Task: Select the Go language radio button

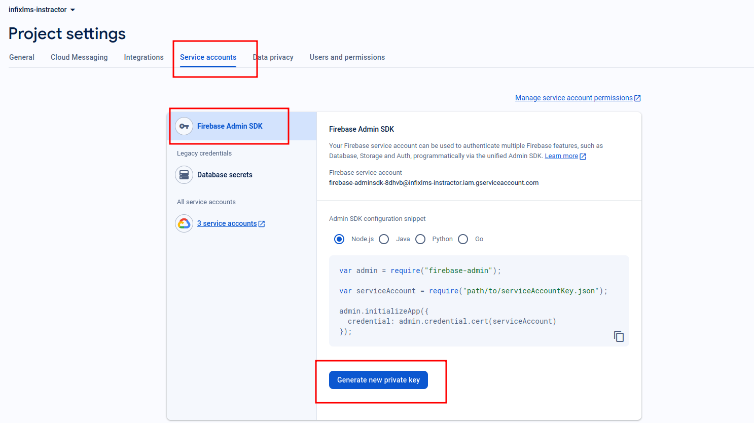Action: click(x=463, y=239)
